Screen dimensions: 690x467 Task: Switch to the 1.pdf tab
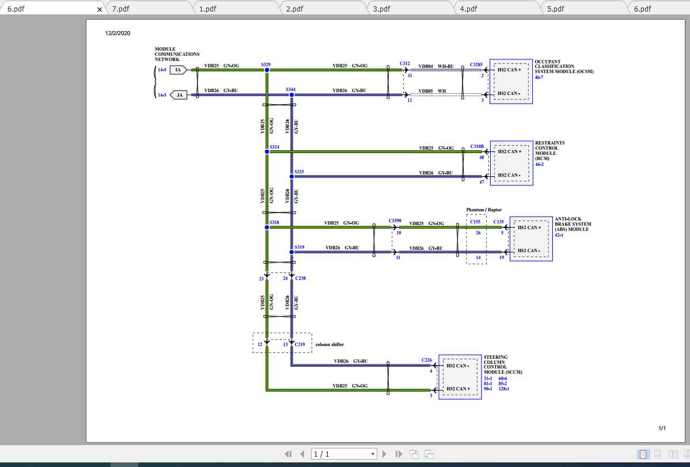pyautogui.click(x=236, y=9)
